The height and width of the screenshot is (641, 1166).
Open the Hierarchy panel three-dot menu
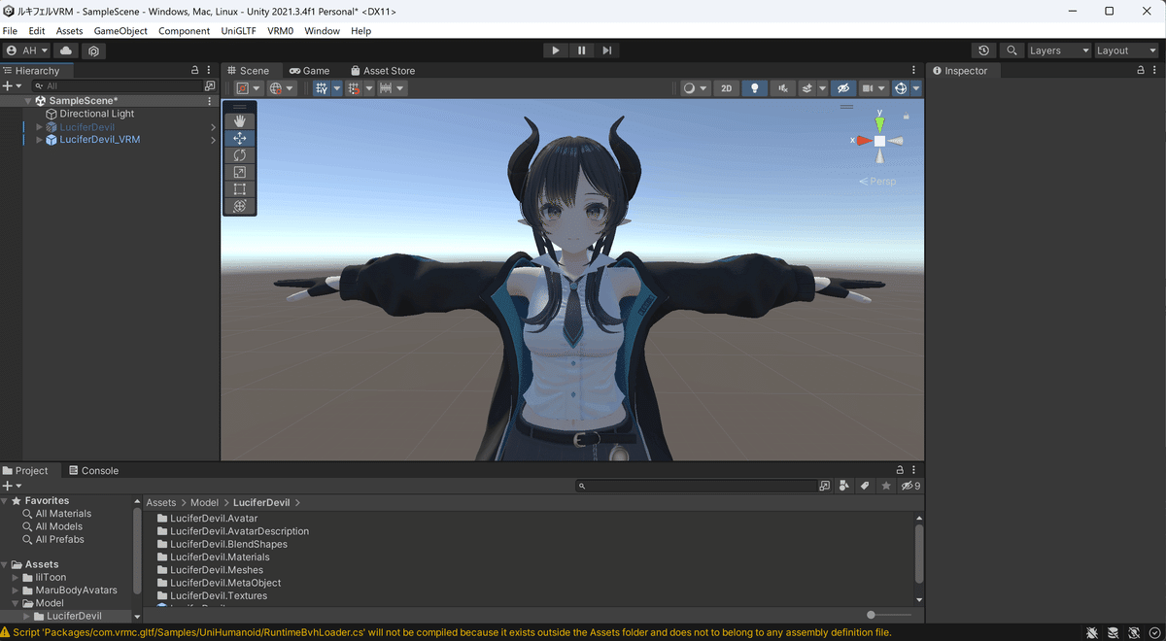[210, 71]
